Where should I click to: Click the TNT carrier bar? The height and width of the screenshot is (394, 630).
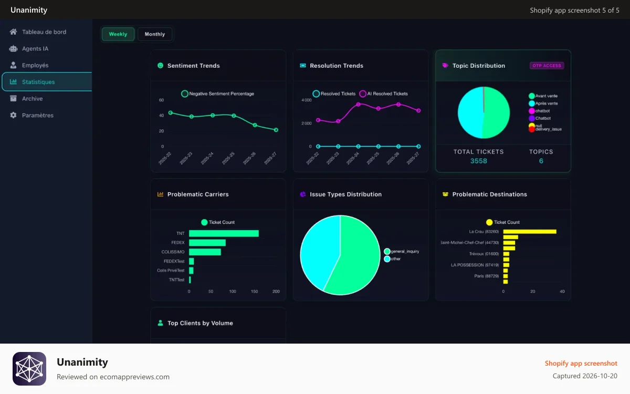(x=224, y=233)
